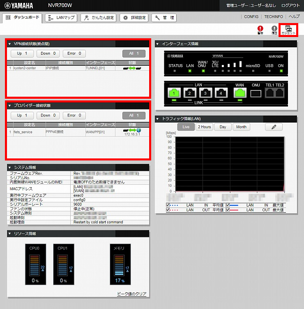Viewport: 304px width, 309px height.
Task: Filter VPN connections by Down
Action: (48, 53)
